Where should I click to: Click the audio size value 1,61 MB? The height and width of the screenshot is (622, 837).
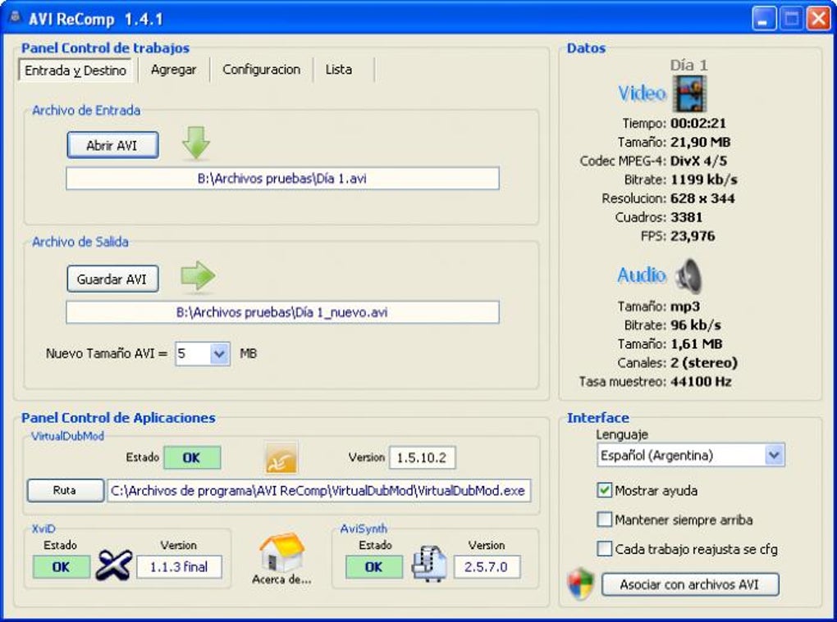pos(696,343)
